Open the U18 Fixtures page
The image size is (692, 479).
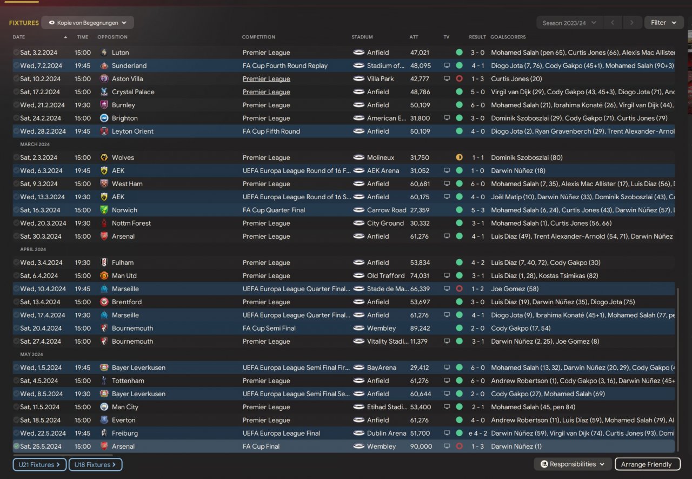point(95,464)
